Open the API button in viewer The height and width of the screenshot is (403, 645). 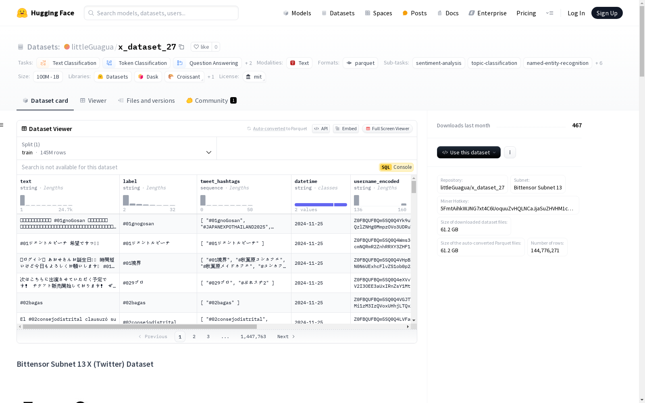tap(321, 129)
